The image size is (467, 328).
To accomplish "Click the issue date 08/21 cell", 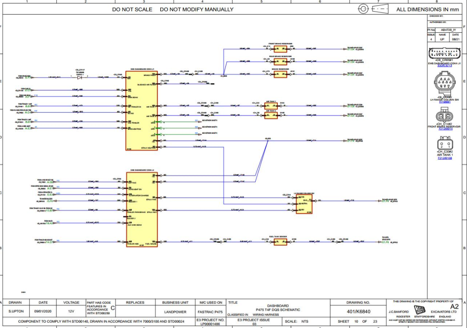I will [x=456, y=39].
